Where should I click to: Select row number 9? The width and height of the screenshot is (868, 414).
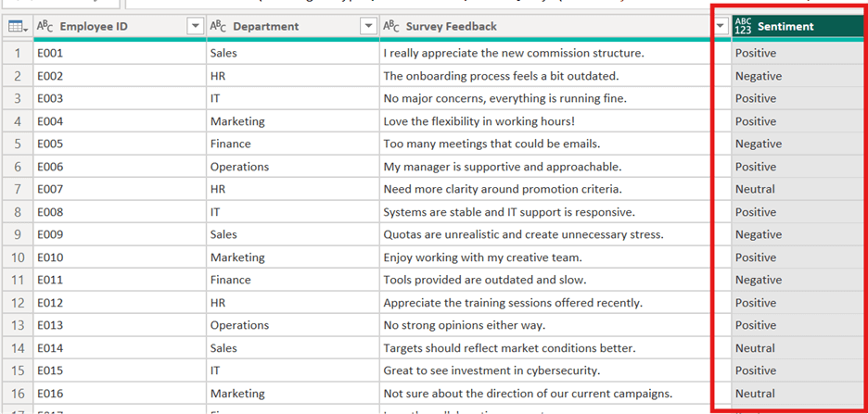pos(18,234)
